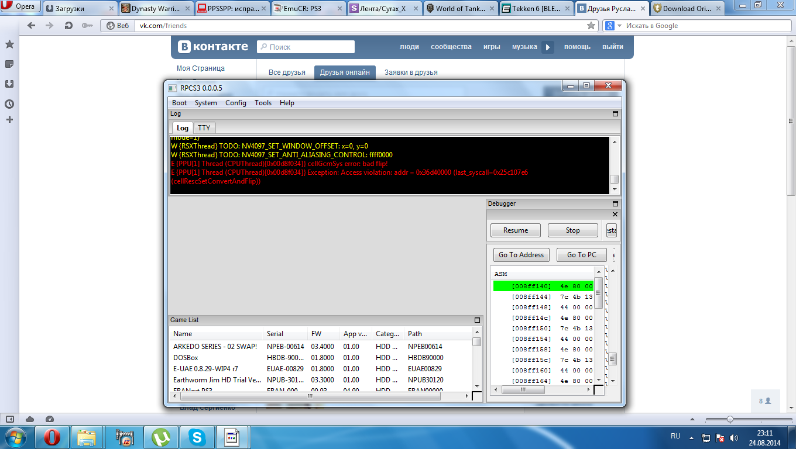This screenshot has width=796, height=449.
Task: Launch uTorrent from the taskbar
Action: (x=160, y=437)
